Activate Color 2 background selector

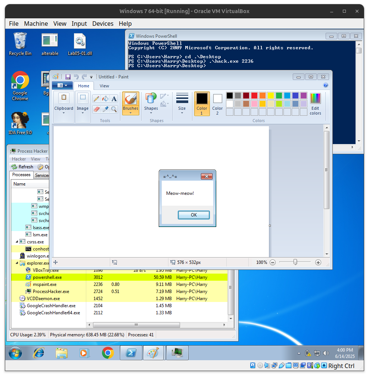[217, 103]
